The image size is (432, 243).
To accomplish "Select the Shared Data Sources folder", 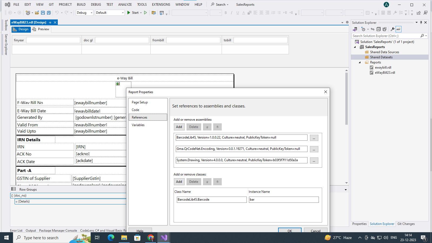I will [x=384, y=52].
